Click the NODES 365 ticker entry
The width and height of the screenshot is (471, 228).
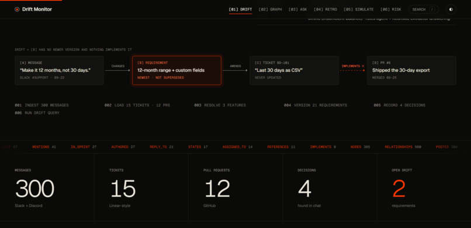(x=360, y=147)
